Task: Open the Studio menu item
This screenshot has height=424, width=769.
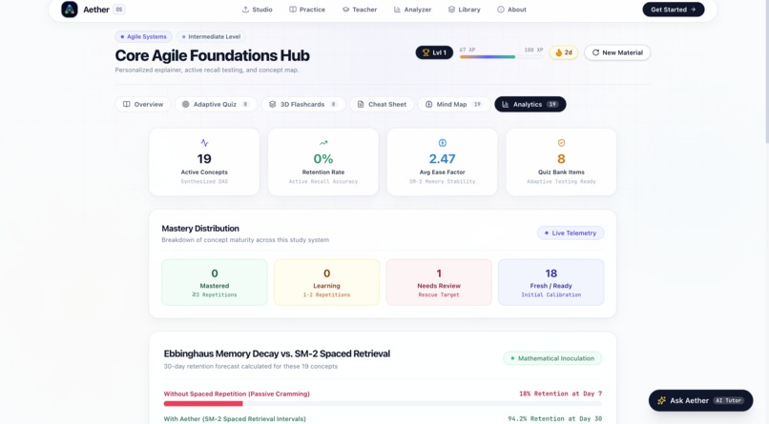Action: pyautogui.click(x=258, y=10)
